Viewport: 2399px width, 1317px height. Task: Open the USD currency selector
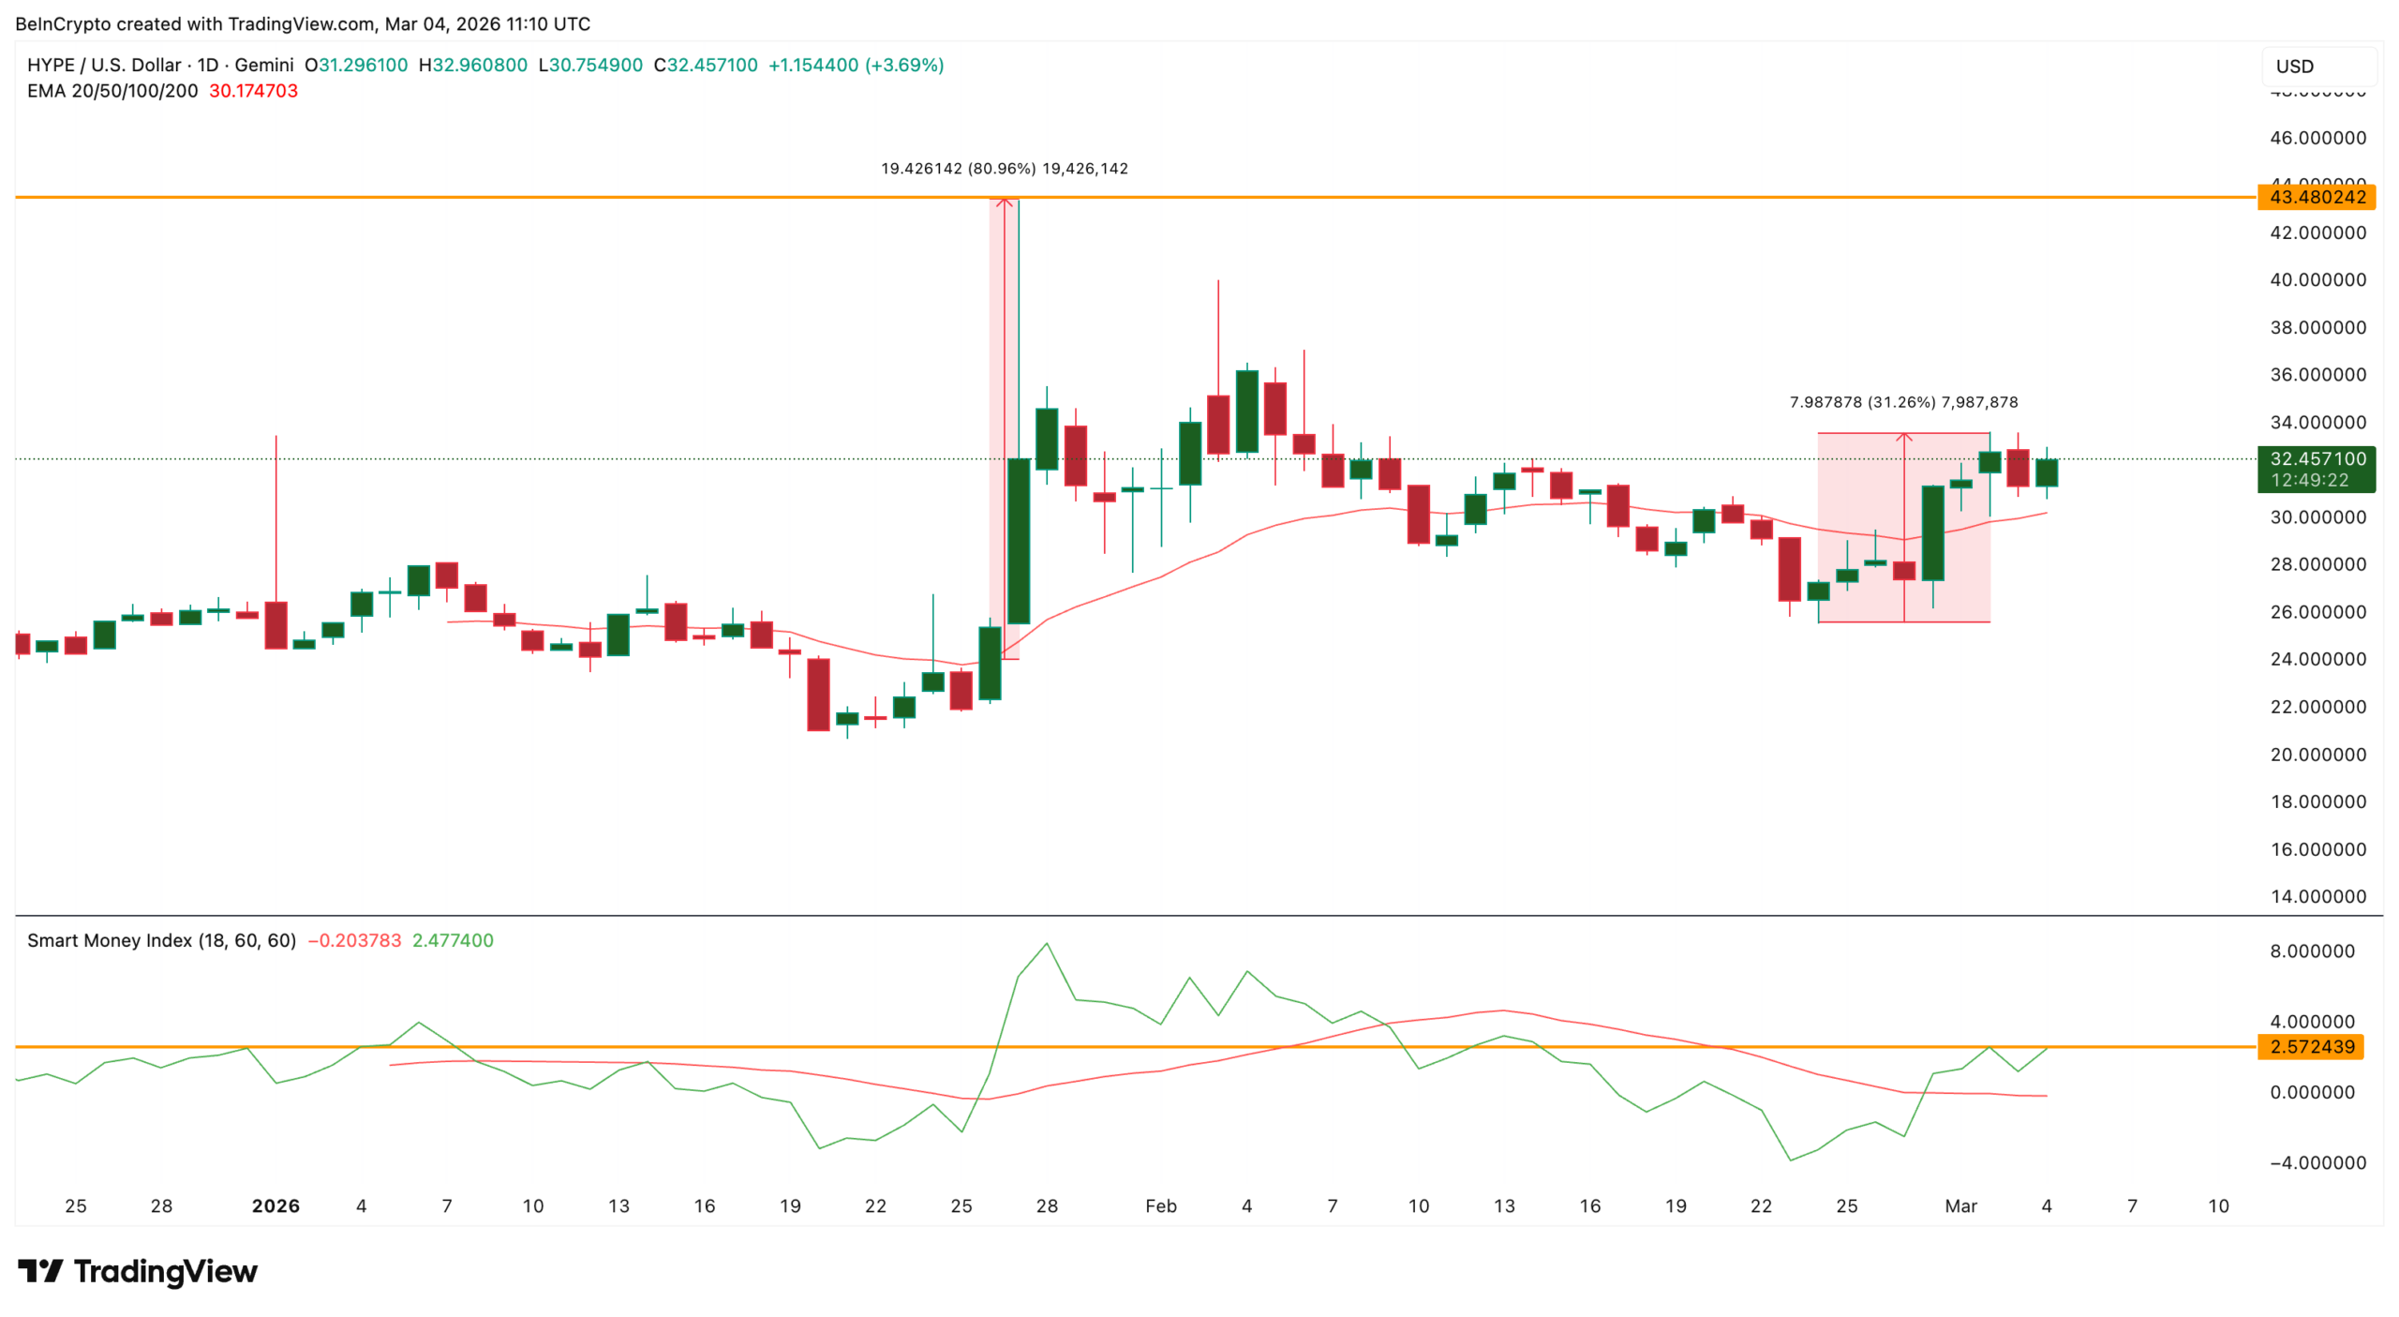coord(2315,67)
